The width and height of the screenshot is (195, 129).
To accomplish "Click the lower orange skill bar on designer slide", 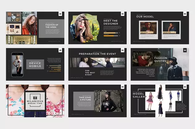I will click(x=111, y=36).
